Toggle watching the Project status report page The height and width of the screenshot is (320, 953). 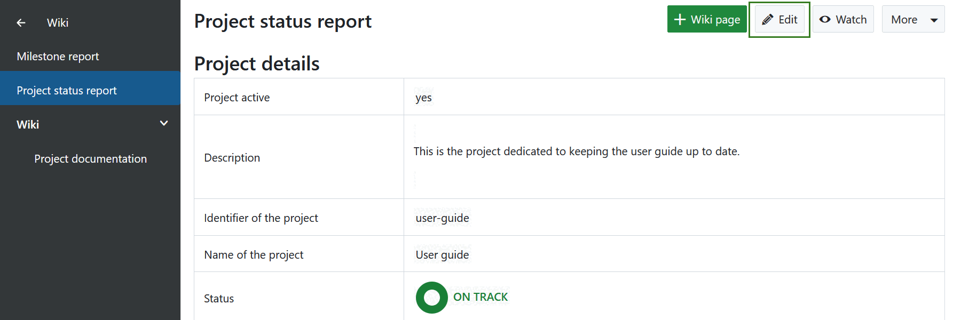[842, 19]
